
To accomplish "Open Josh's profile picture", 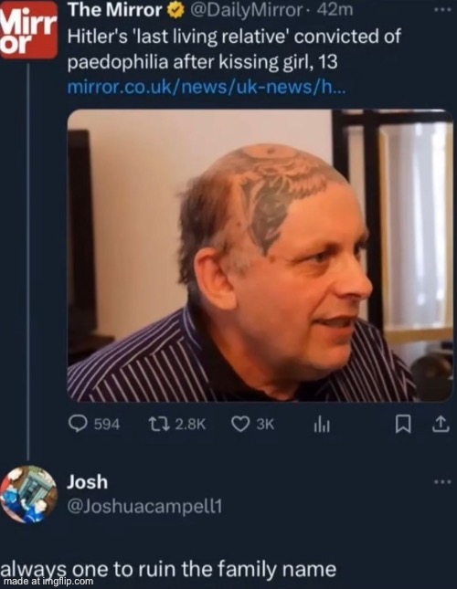I will pyautogui.click(x=29, y=494).
